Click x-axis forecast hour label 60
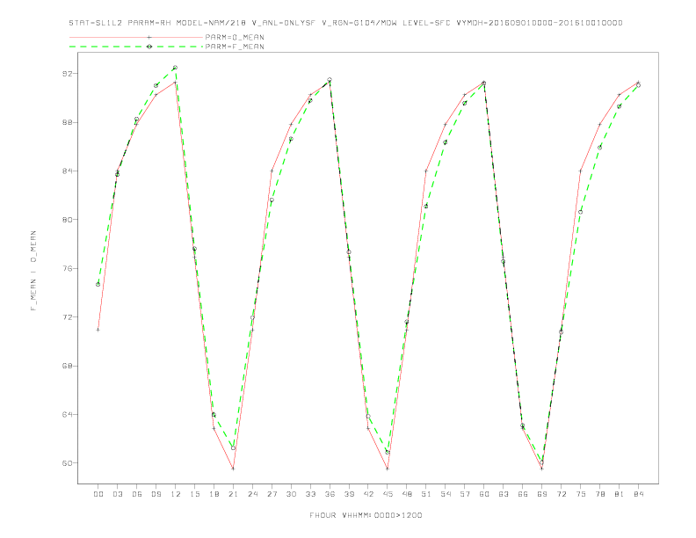696x538 pixels. 484,494
